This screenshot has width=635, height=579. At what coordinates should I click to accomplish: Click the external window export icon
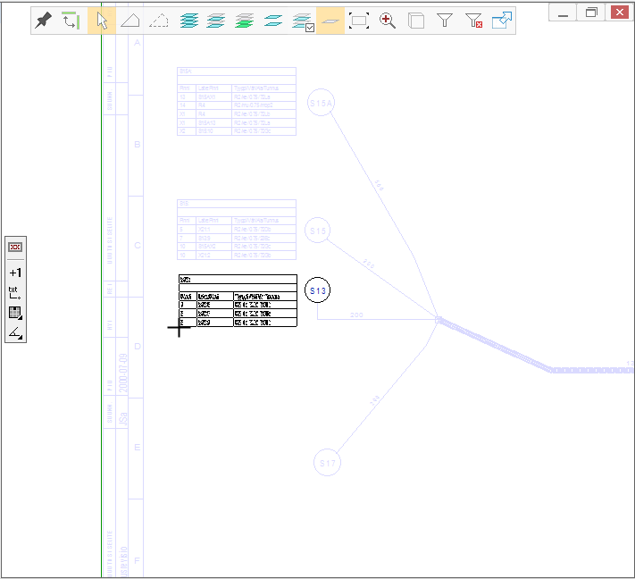502,21
